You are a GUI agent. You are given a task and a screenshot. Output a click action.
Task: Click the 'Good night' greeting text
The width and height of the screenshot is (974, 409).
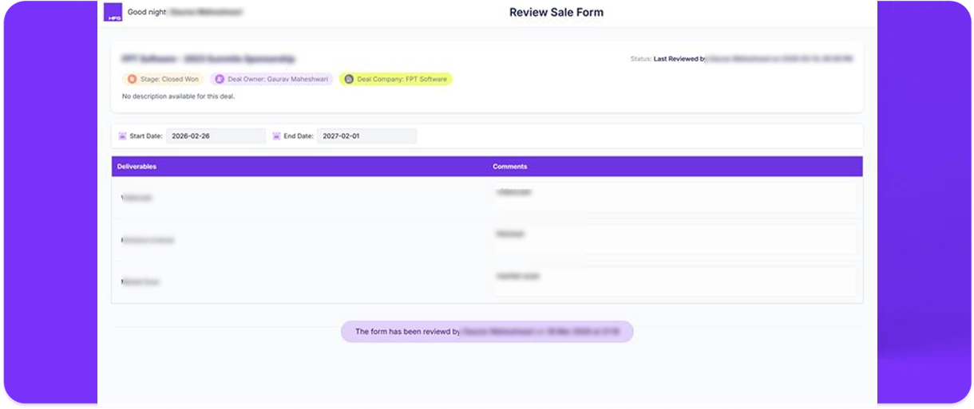point(147,13)
